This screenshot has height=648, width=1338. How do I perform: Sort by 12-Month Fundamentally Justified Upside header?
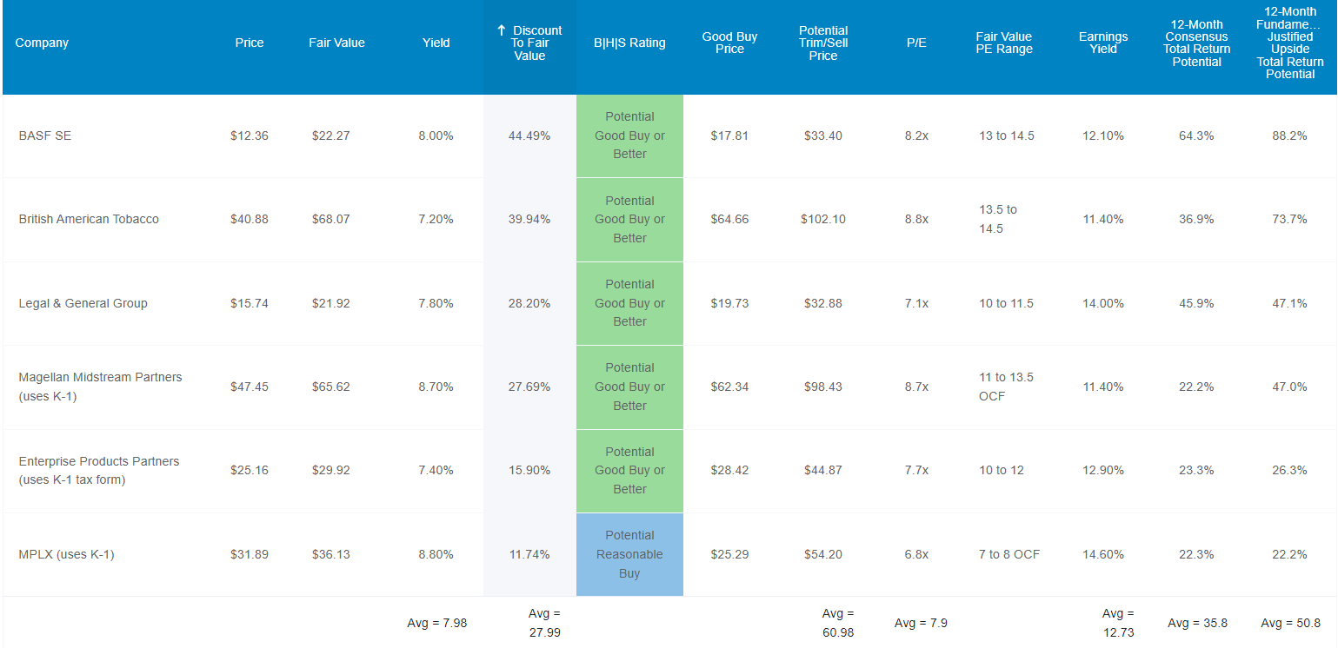point(1290,43)
